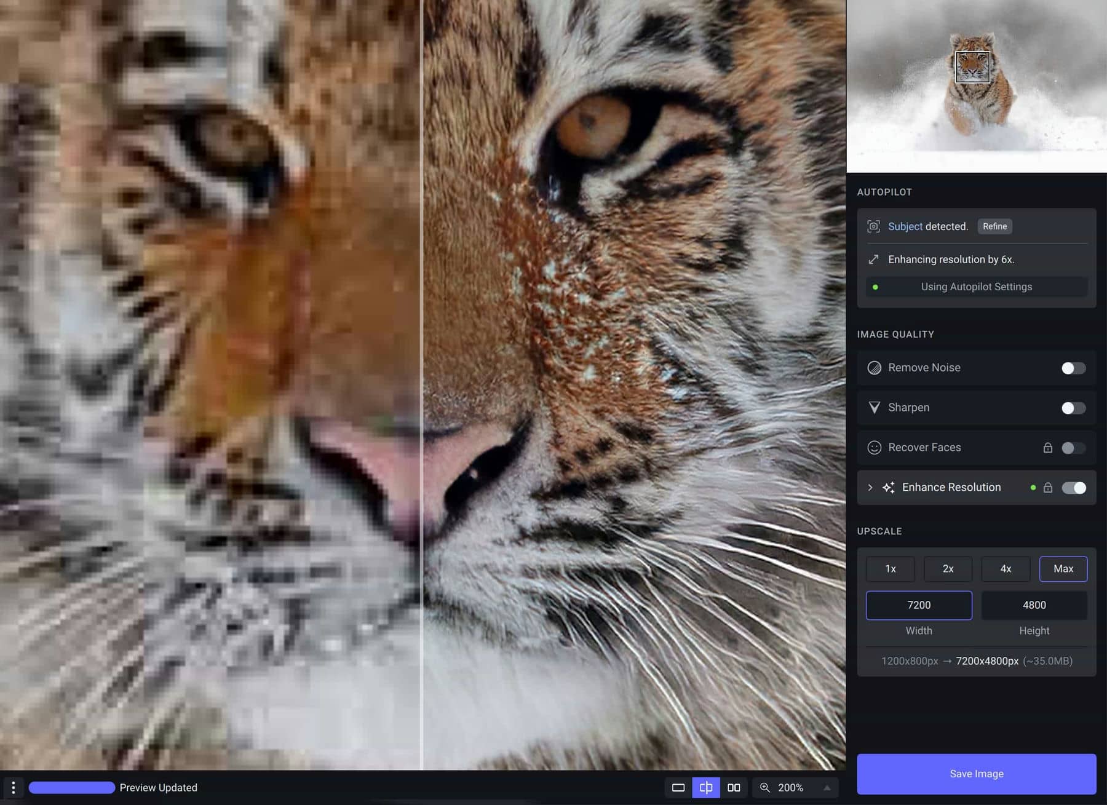Click the Preview Updated progress bar
This screenshot has width=1107, height=805.
pyautogui.click(x=72, y=787)
